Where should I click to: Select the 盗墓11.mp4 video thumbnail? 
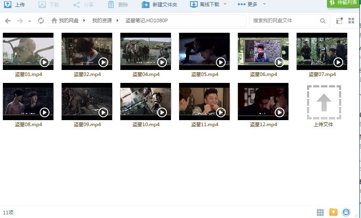[x=204, y=101]
